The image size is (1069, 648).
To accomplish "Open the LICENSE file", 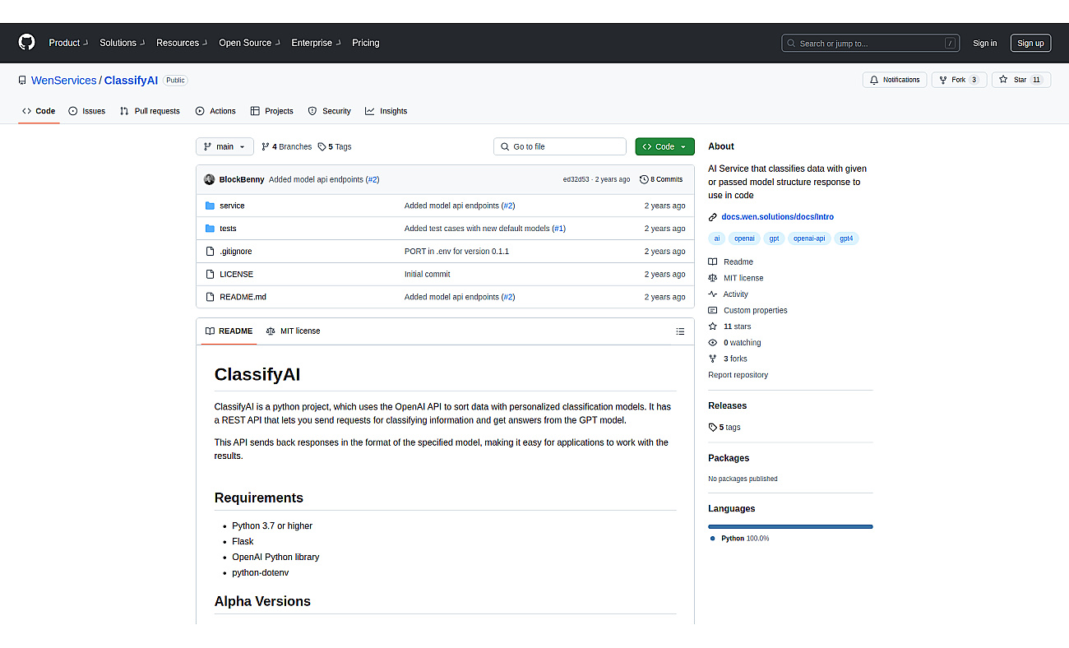I will point(236,275).
